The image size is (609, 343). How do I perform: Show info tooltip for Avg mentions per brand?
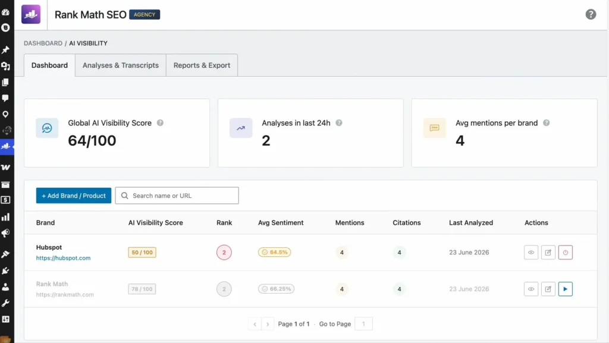click(546, 122)
